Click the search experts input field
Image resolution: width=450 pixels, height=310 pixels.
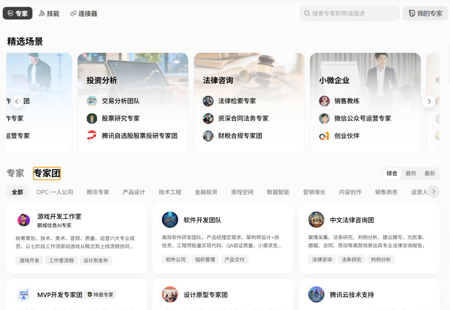[x=350, y=13]
